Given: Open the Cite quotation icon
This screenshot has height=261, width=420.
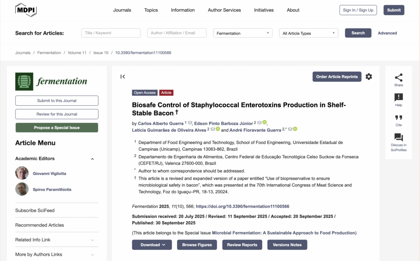Looking at the screenshot, I should click(398, 118).
